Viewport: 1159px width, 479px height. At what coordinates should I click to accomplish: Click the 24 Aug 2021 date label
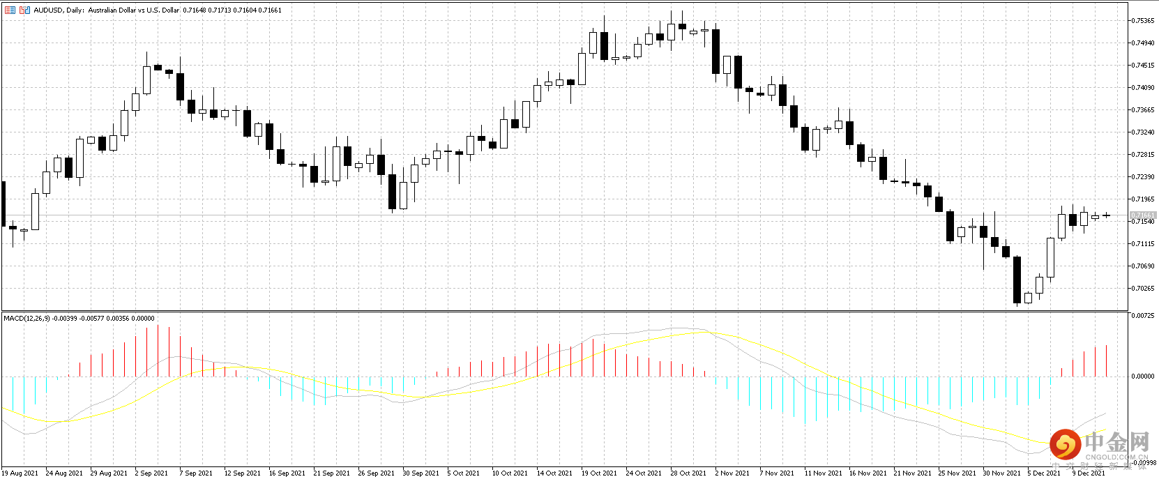coord(64,473)
